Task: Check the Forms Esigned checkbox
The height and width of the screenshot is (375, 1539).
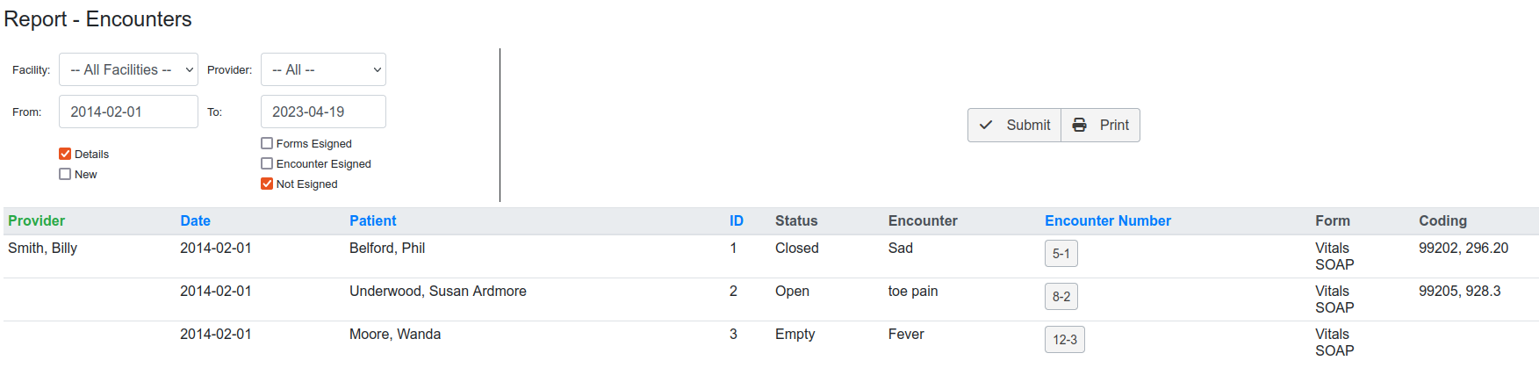Action: pos(267,143)
